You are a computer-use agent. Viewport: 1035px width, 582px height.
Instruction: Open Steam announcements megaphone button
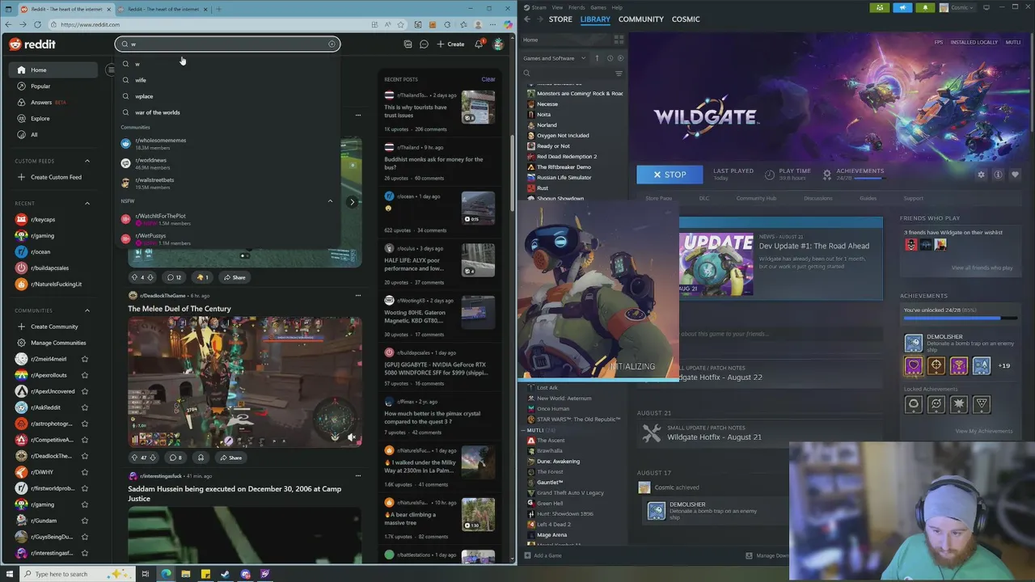(902, 7)
